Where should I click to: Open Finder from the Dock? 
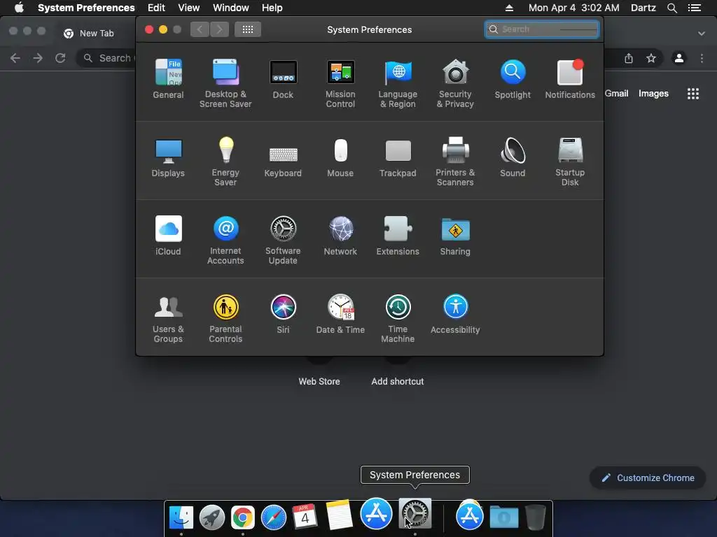[181, 517]
